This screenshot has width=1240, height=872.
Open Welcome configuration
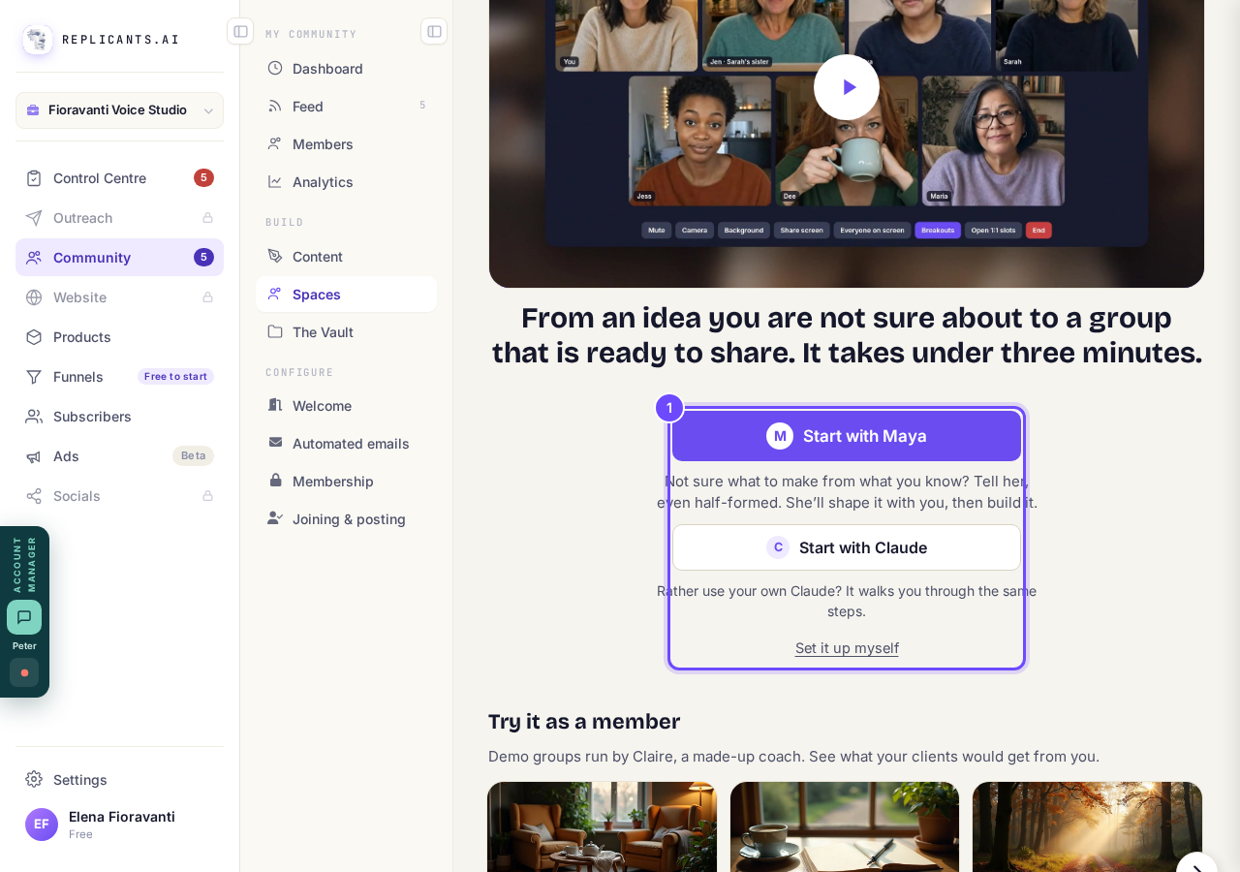[346, 406]
